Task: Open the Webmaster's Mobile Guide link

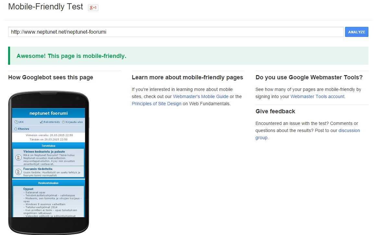Action: (201, 96)
